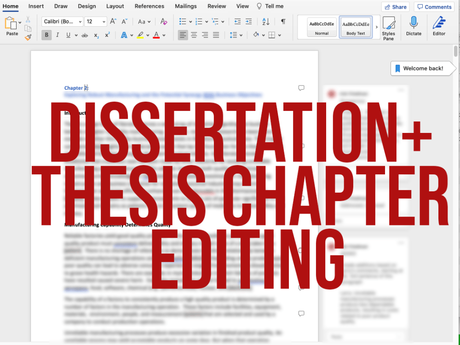
Task: Justify text alignment
Action: tap(216, 35)
